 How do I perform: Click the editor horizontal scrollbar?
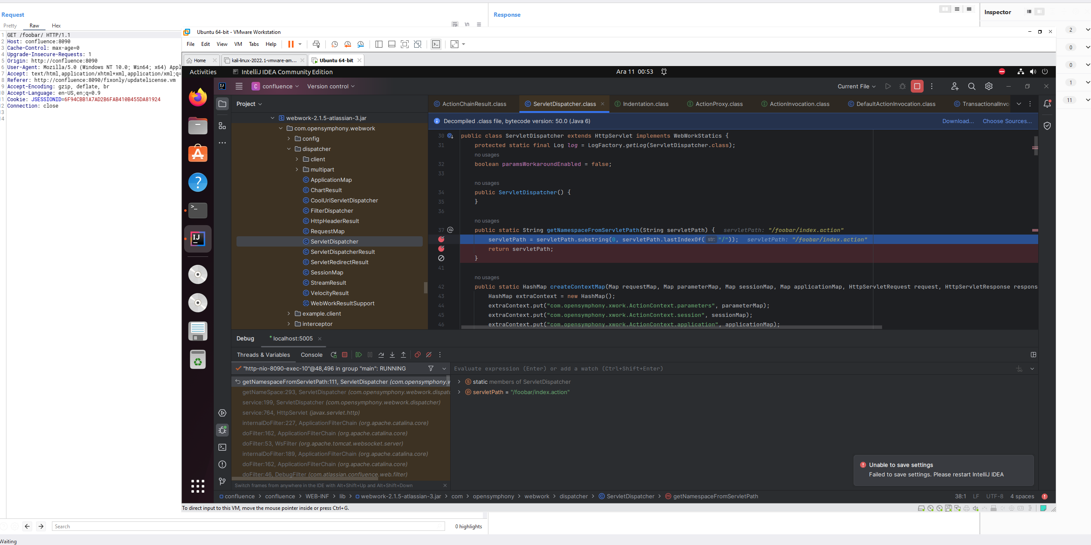672,327
